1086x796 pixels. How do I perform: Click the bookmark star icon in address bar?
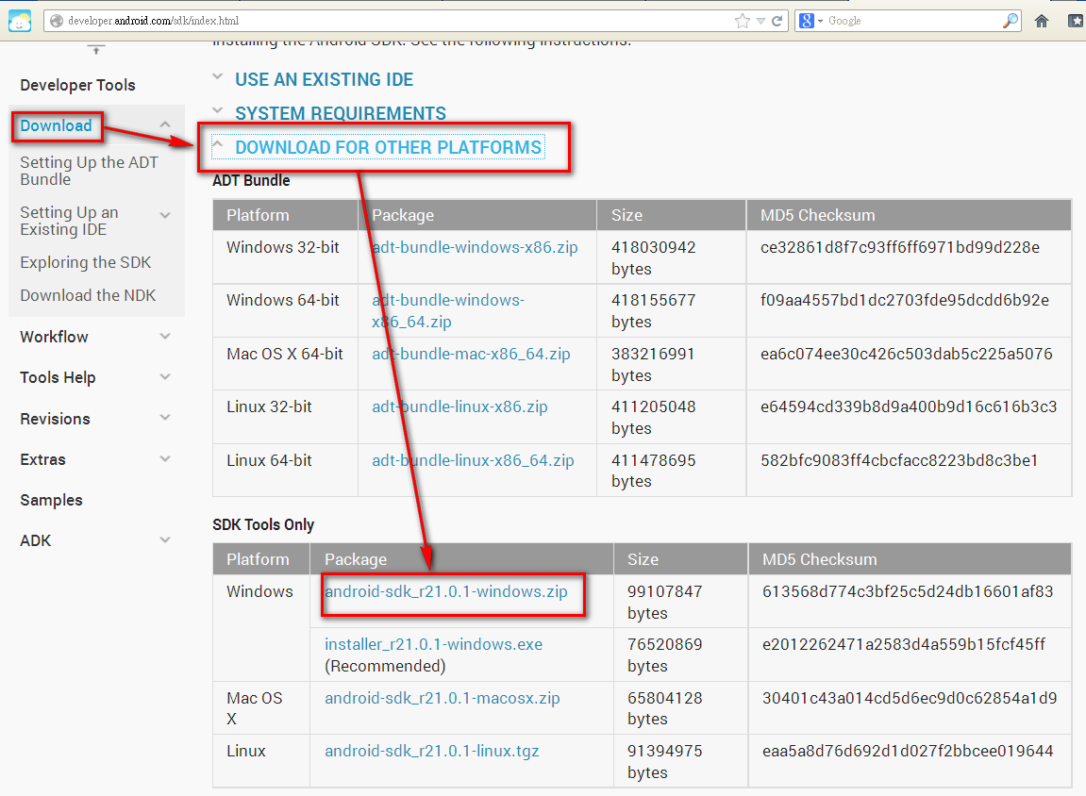coord(743,21)
